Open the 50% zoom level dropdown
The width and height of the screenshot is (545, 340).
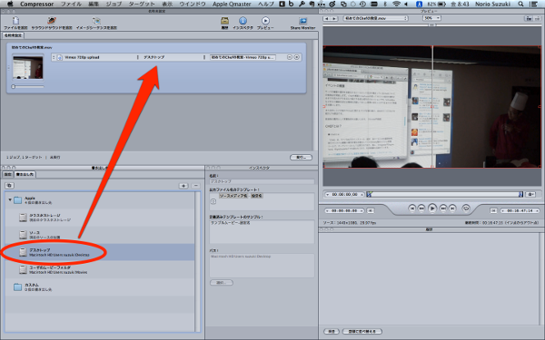(431, 18)
